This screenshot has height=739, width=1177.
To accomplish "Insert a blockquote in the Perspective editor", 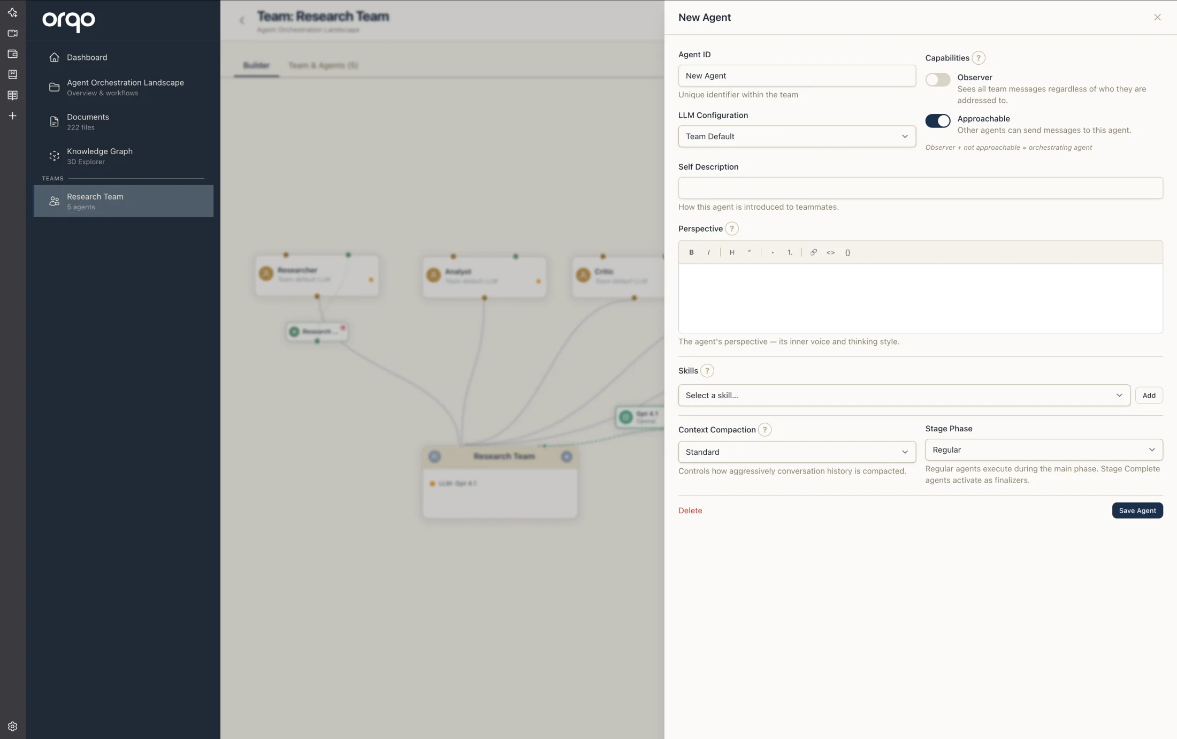I will (749, 252).
